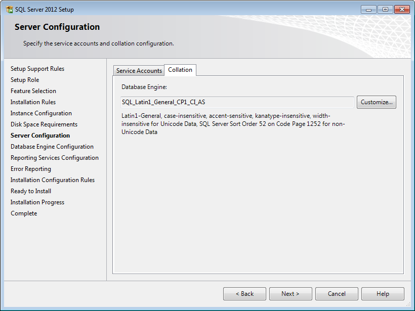Minimize the SQL Server 2012 Setup window

(x=368, y=10)
